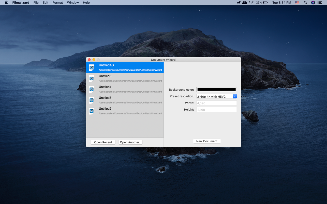327x204 pixels.
Task: Click the Width input field
Action: (216, 103)
